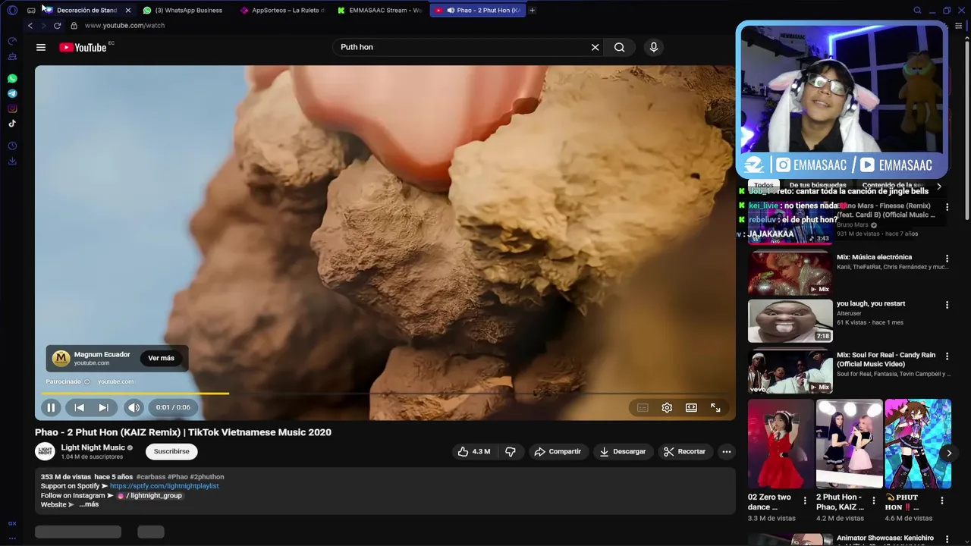Open TikTok in the sidebar
The width and height of the screenshot is (971, 546).
pos(12,124)
